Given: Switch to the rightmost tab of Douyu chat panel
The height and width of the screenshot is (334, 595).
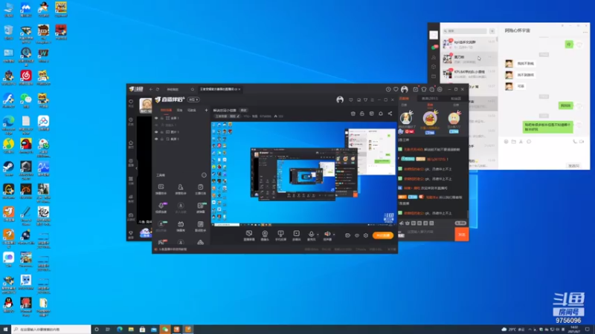Looking at the screenshot, I should click(456, 99).
